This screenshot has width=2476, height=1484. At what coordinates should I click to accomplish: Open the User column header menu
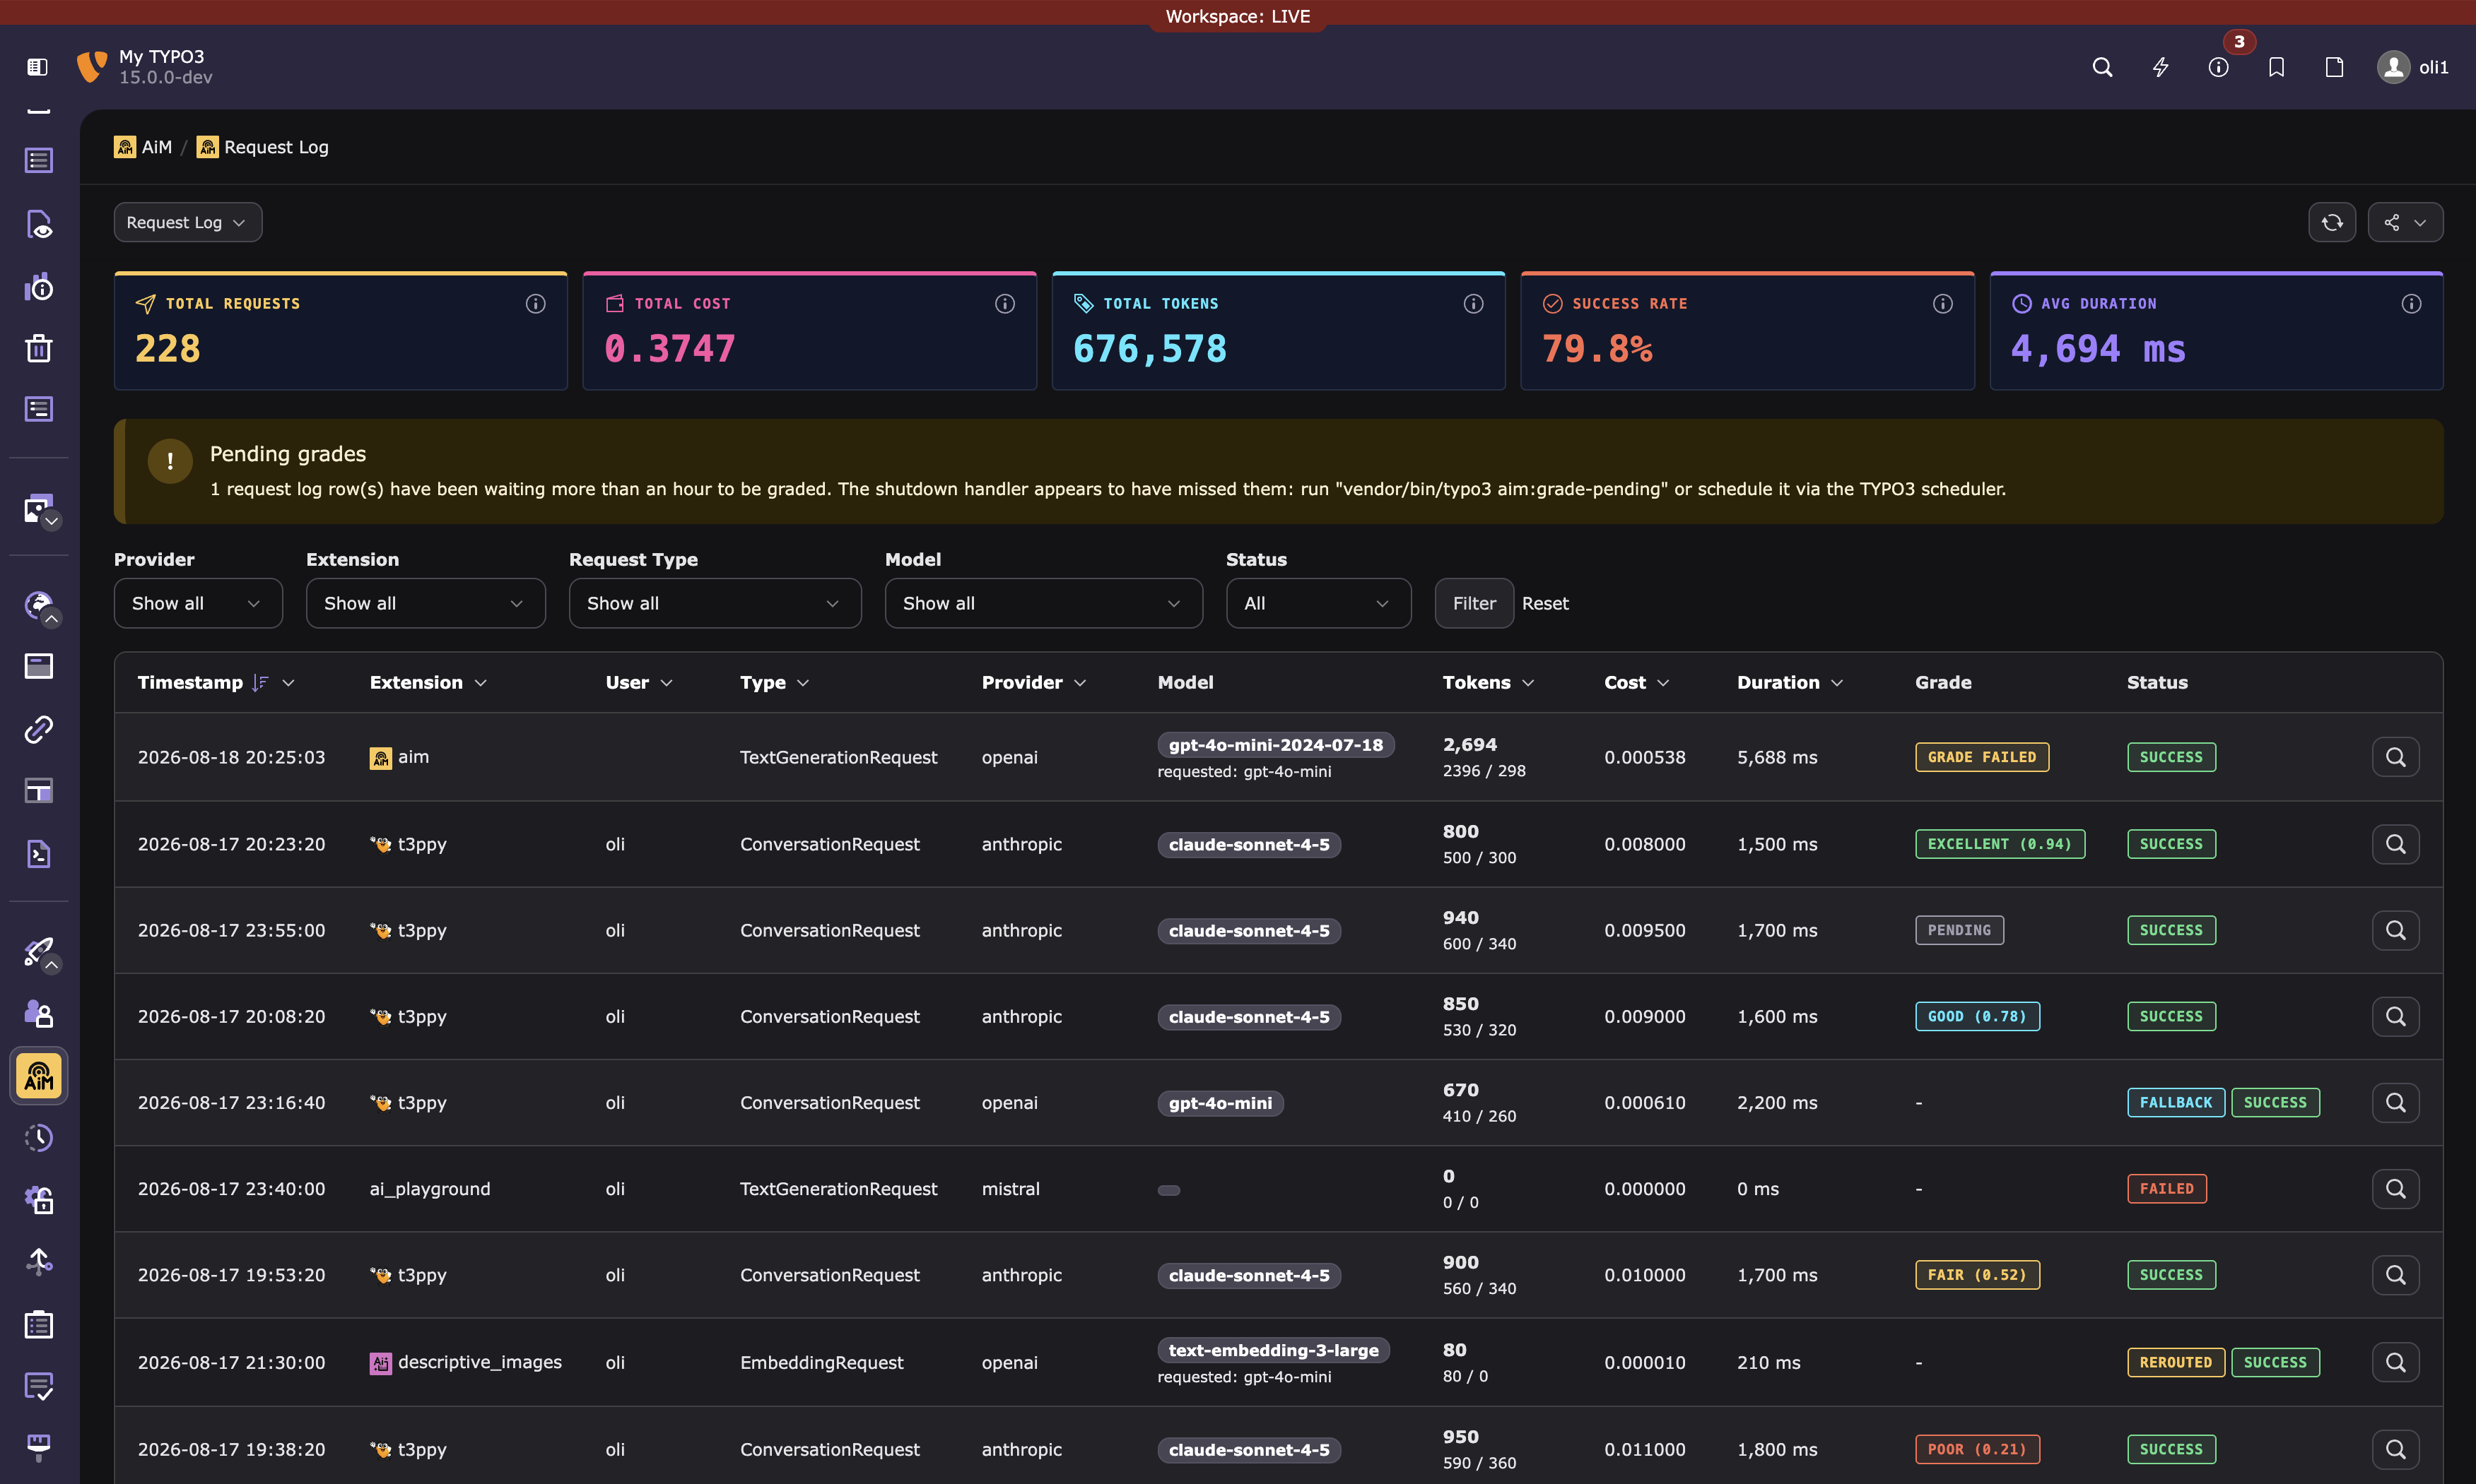pos(639,682)
